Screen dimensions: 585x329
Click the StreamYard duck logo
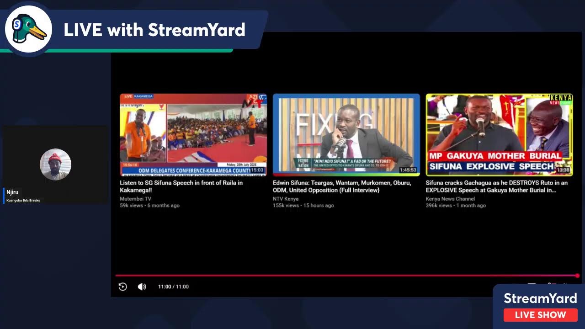(29, 28)
